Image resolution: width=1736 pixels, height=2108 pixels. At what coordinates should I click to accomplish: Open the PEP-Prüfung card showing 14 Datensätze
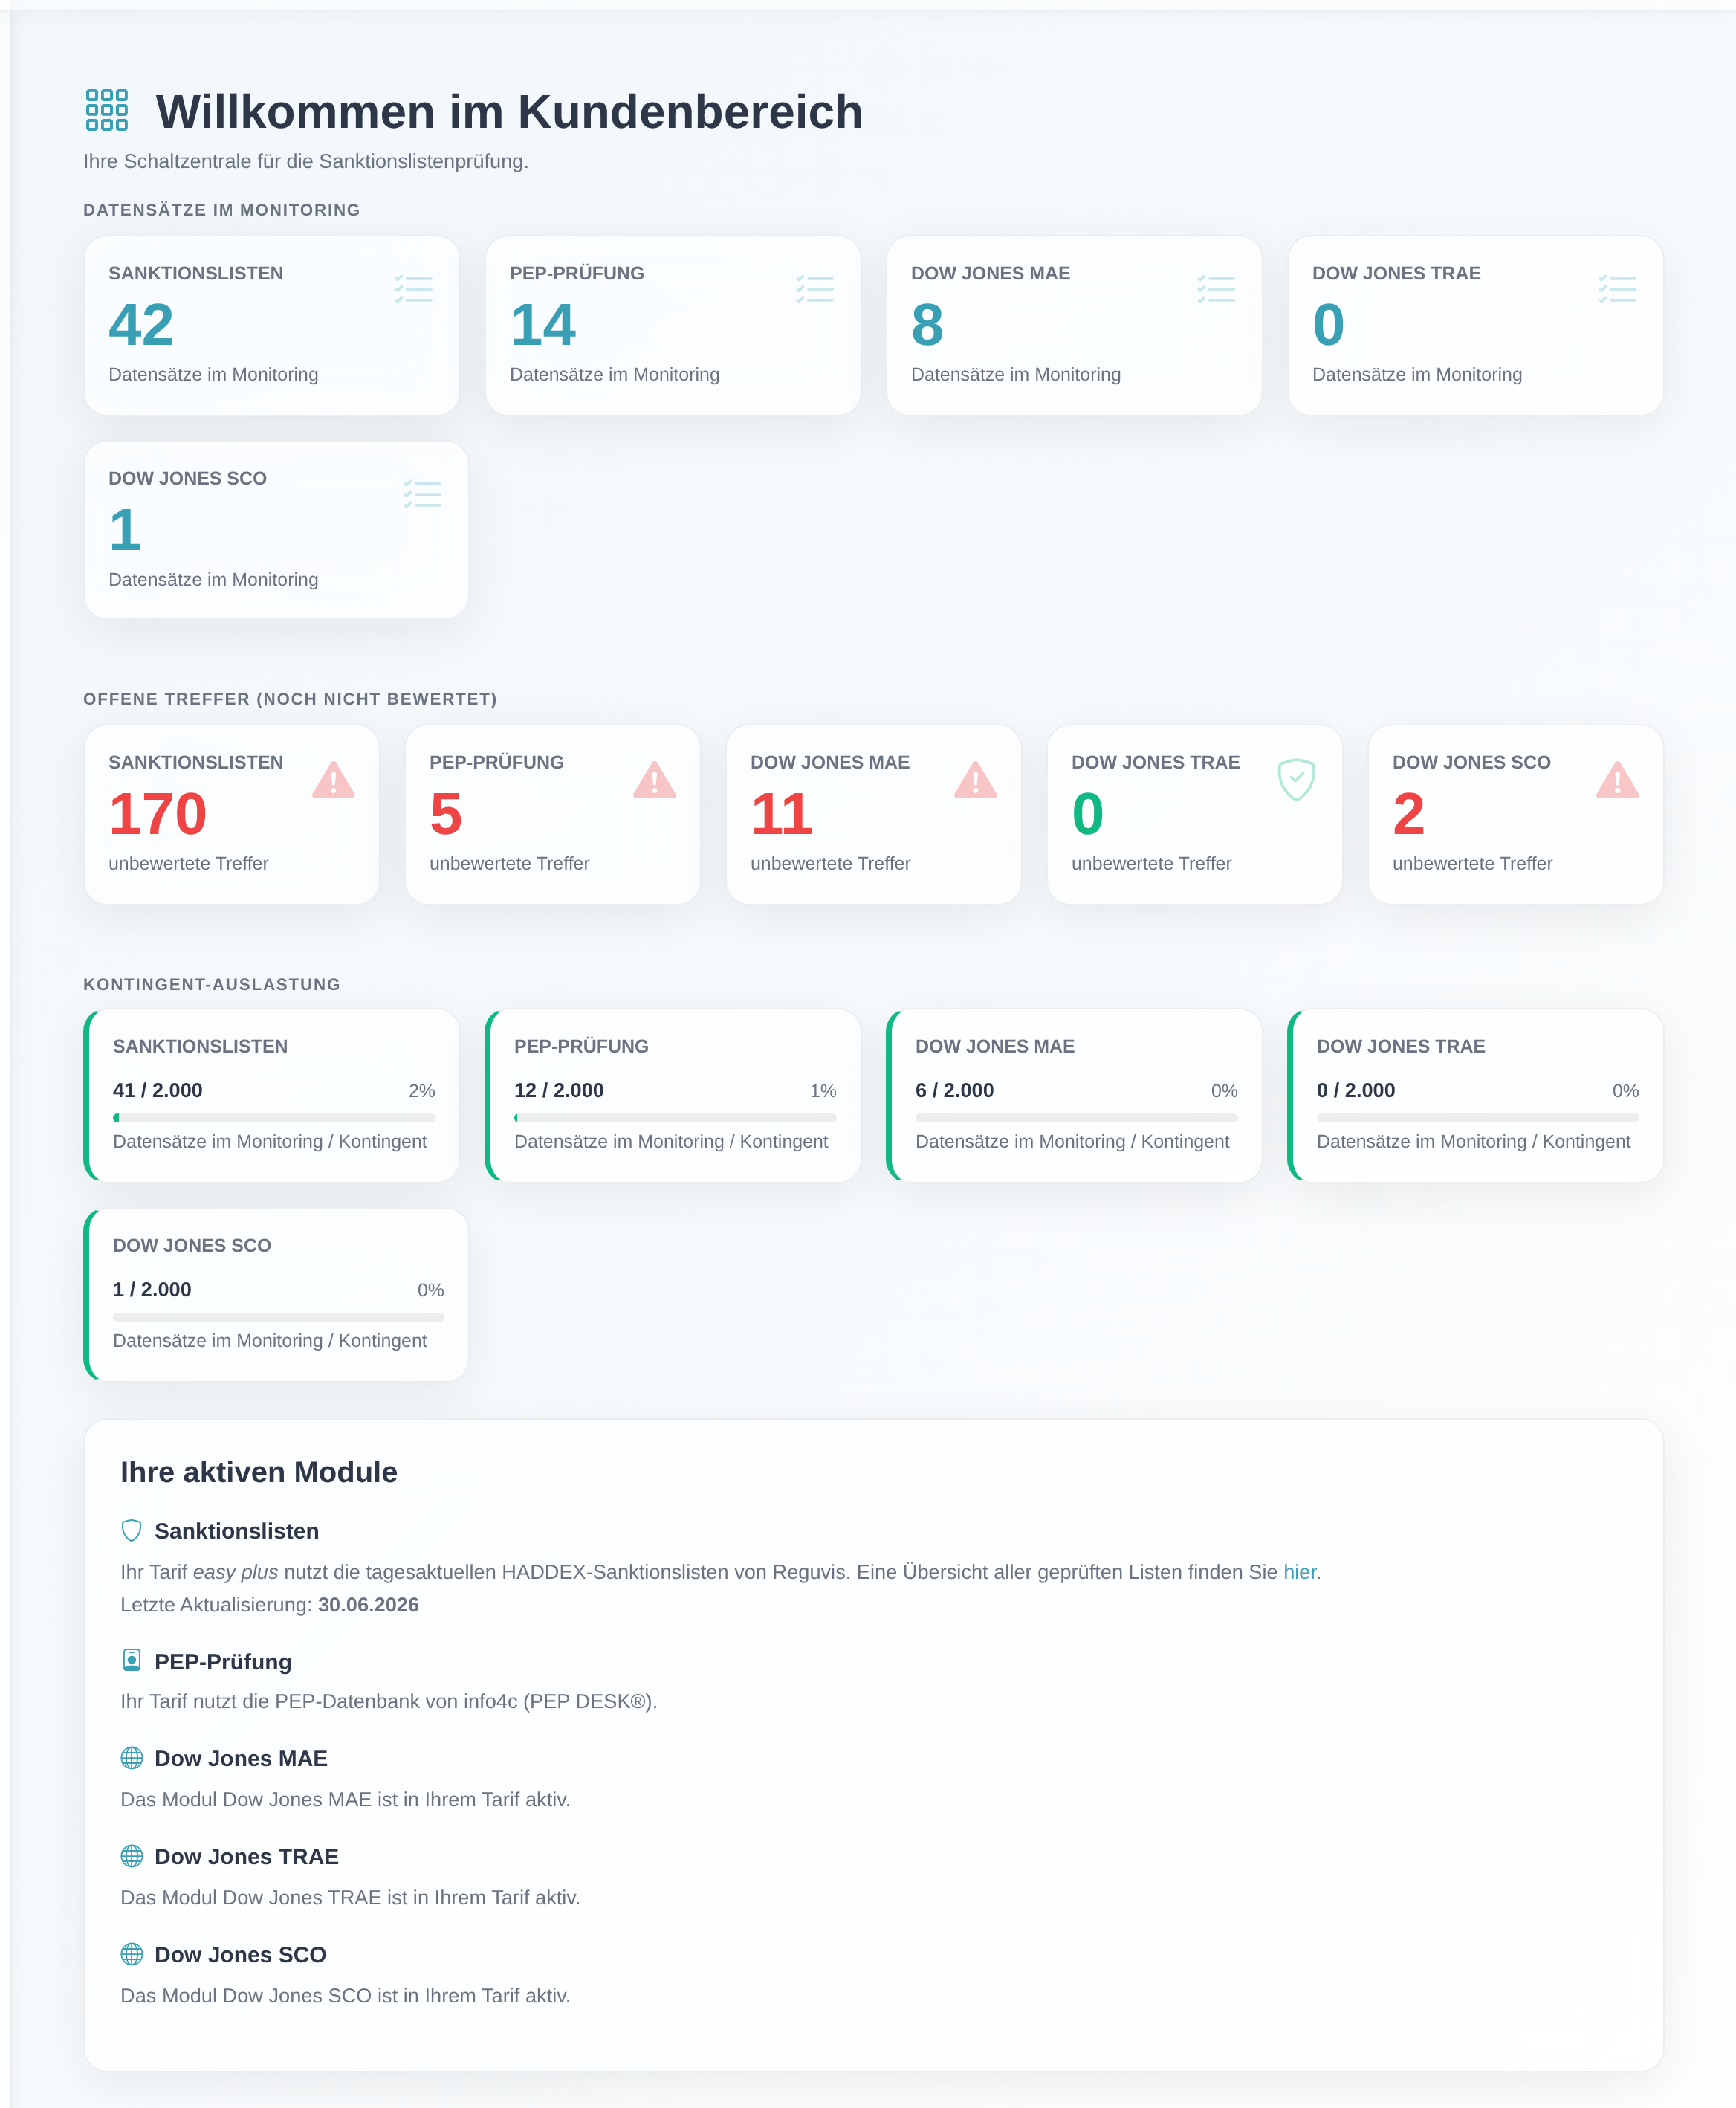(673, 326)
